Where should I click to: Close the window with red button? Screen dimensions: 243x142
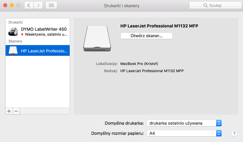[x=5, y=5]
